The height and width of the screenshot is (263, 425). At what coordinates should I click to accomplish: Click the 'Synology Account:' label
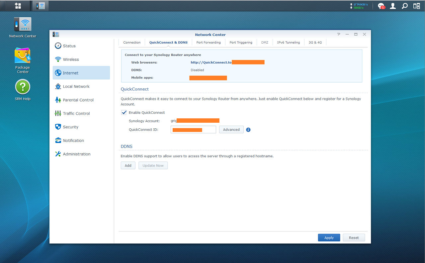coord(144,121)
